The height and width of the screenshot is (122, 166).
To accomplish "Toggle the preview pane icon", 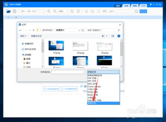I will pos(113,36).
